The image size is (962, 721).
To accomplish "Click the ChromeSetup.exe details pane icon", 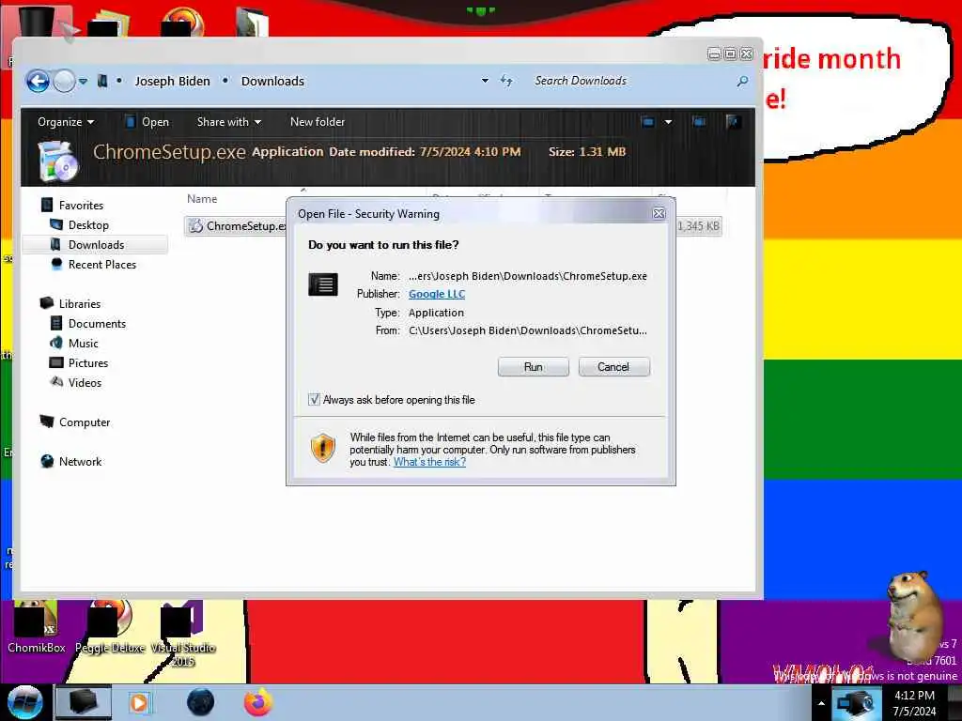I will pyautogui.click(x=57, y=161).
